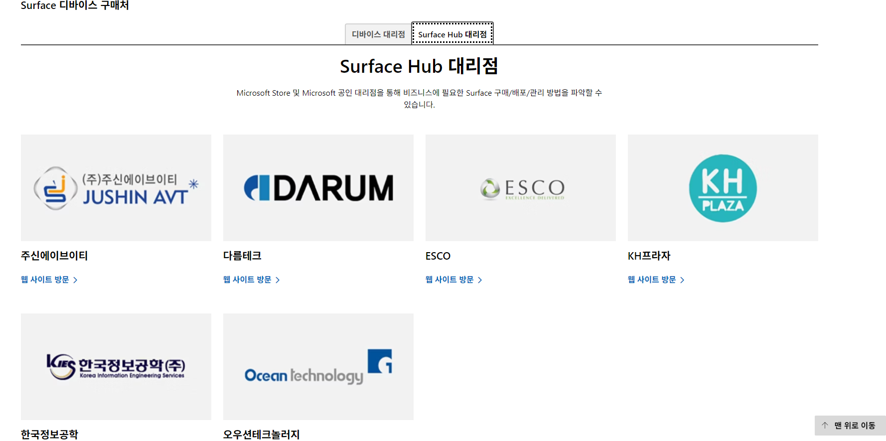Viewport: 886px width, 441px height.
Task: Select the KH PLAZA logo image
Action: [x=723, y=188]
